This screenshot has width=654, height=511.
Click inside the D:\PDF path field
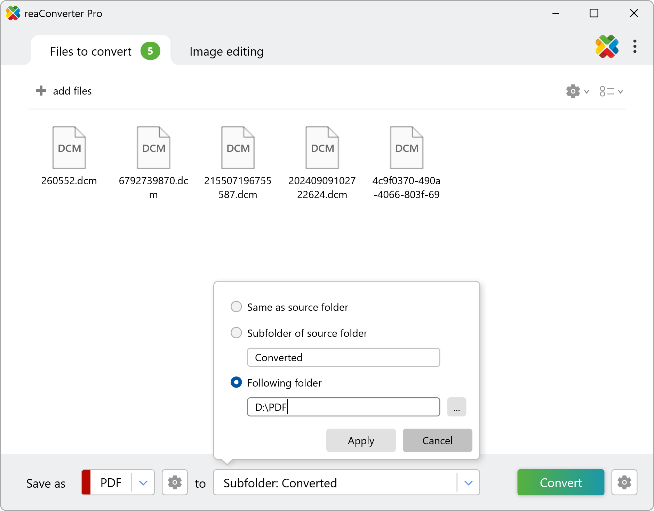343,407
